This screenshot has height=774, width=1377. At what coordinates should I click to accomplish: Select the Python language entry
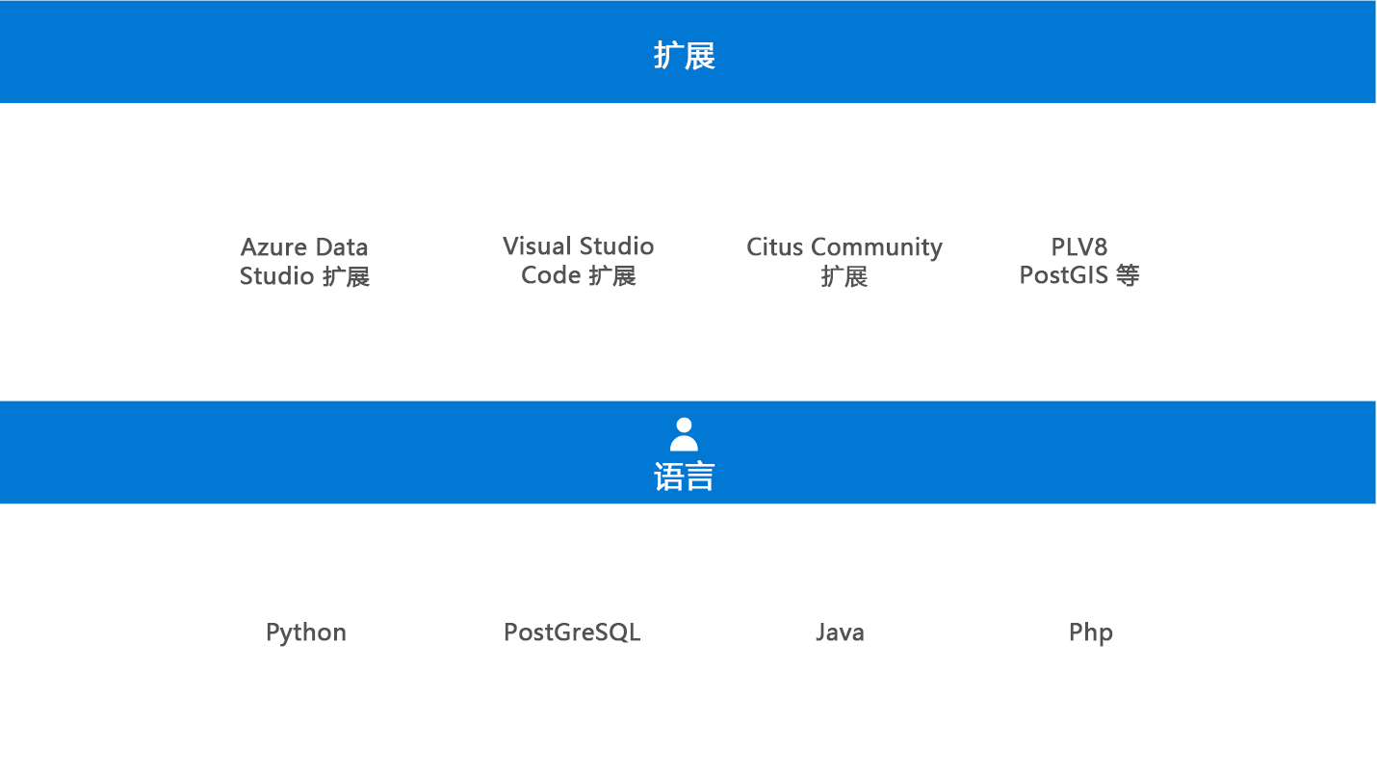[305, 632]
